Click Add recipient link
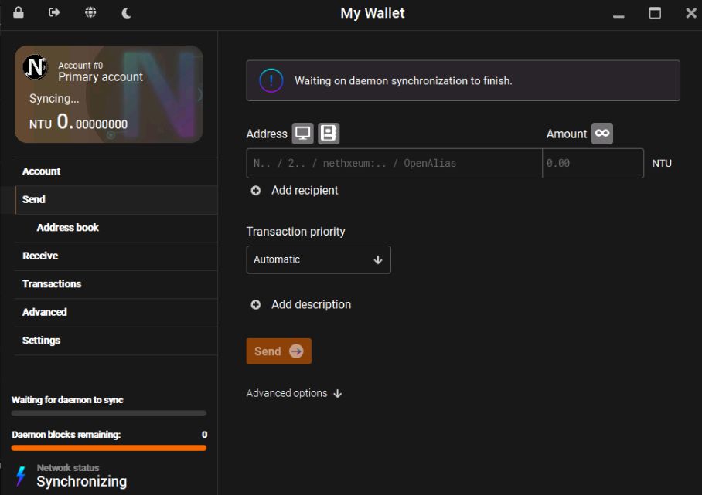Viewport: 702px width, 495px height. [305, 191]
